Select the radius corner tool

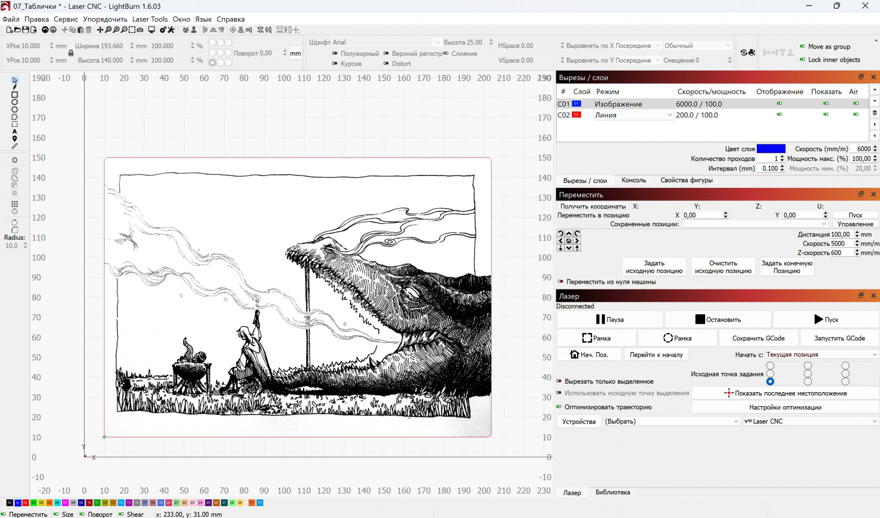[x=15, y=230]
